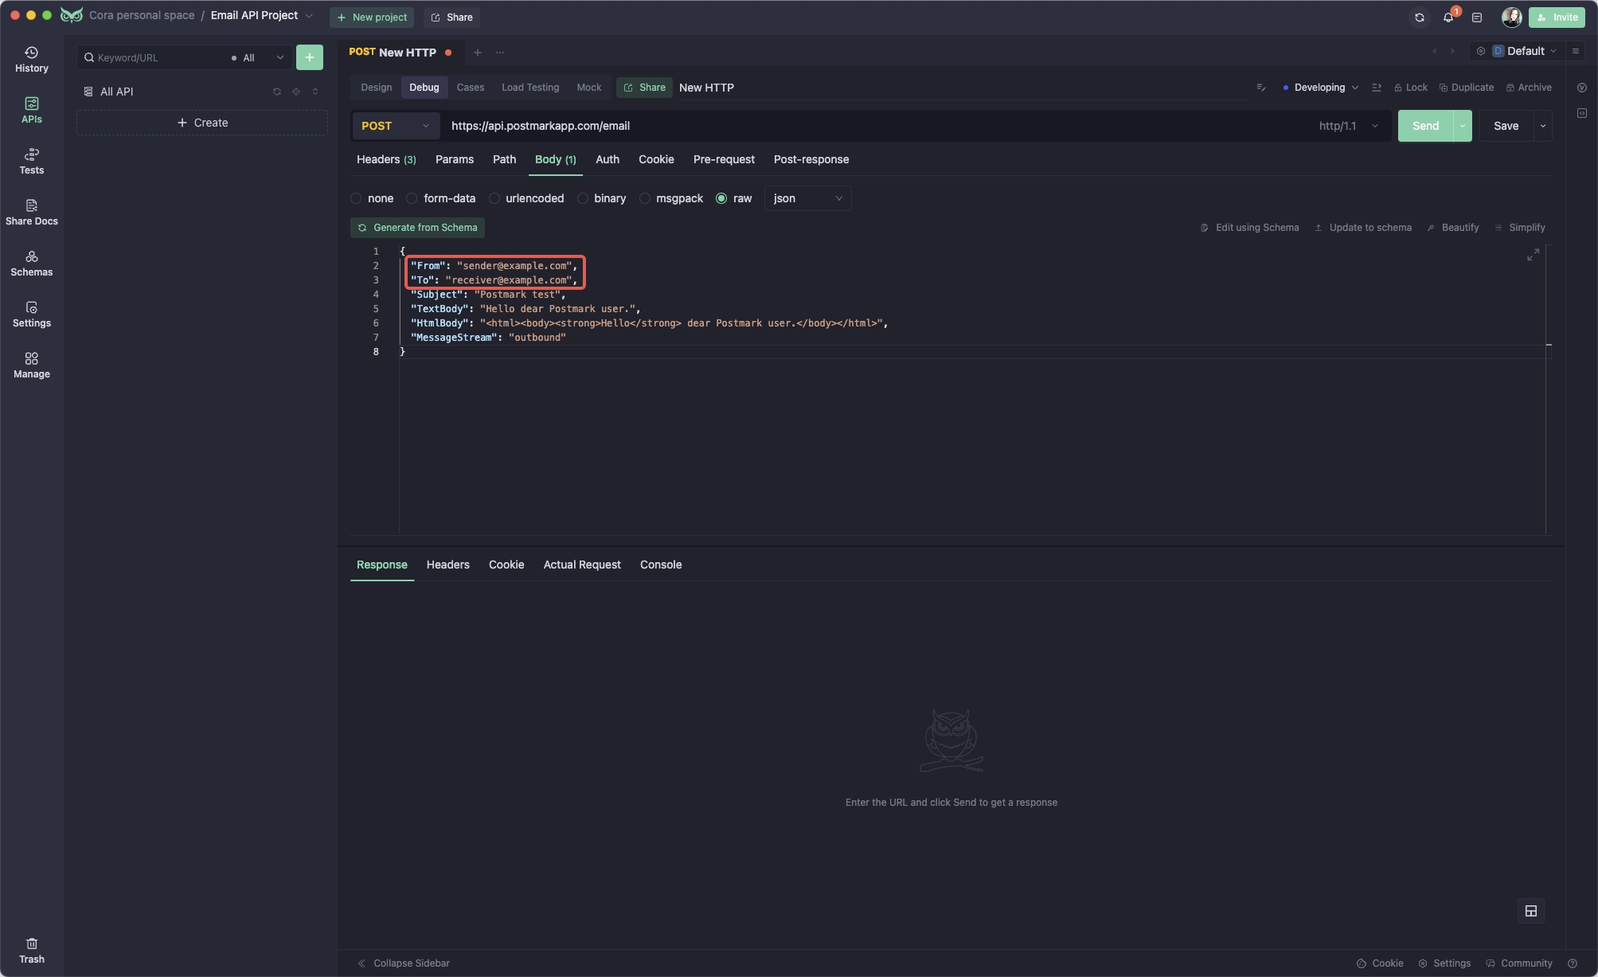
Task: Open the Auth tab
Action: tap(608, 159)
